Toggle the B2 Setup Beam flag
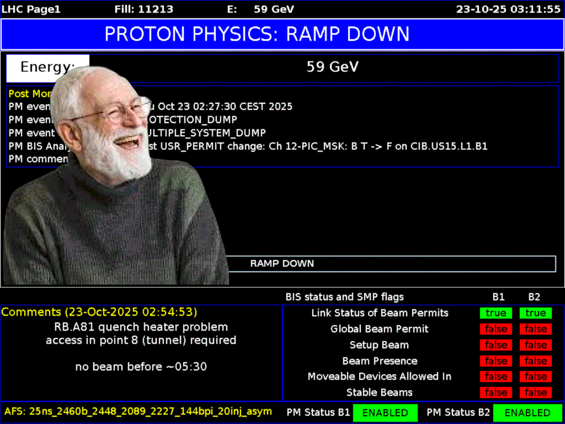Viewport: 565px width, 424px height. [535, 345]
